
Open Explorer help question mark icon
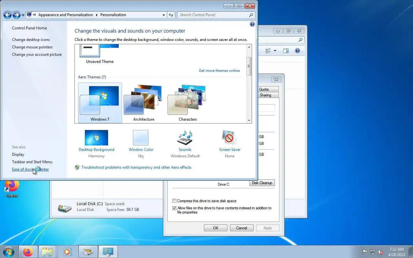297,51
